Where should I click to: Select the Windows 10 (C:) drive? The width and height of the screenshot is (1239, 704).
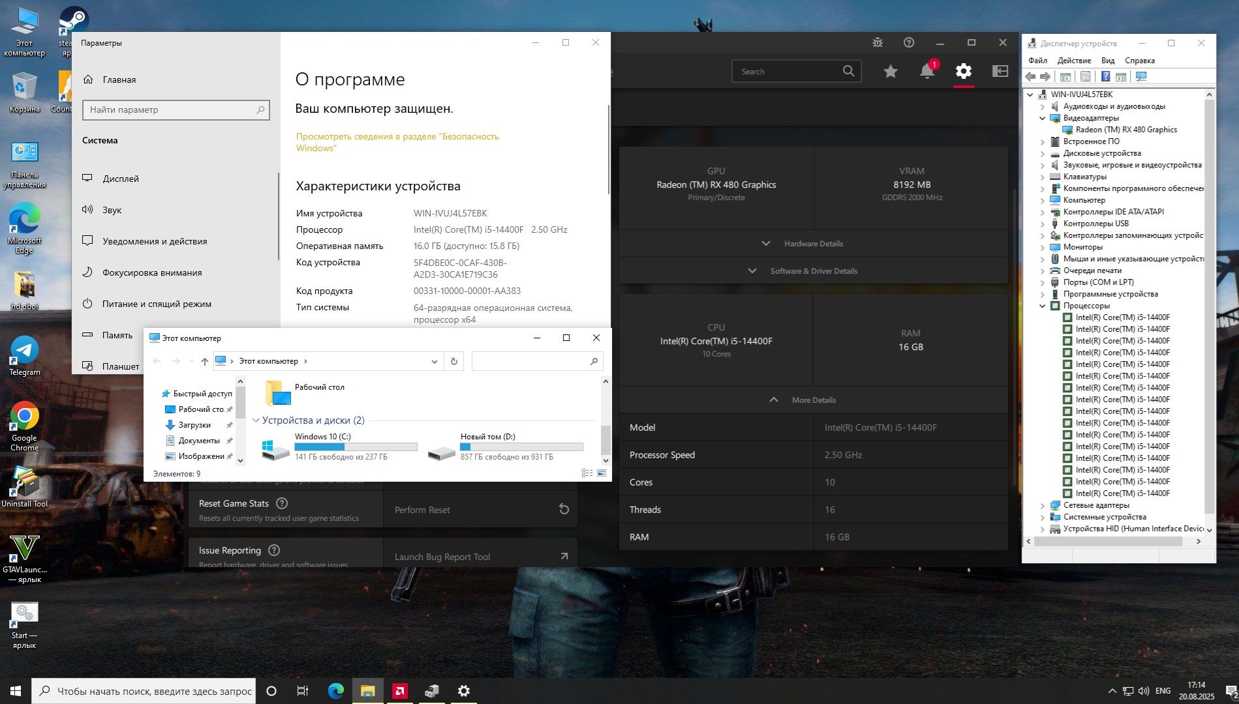click(x=339, y=447)
